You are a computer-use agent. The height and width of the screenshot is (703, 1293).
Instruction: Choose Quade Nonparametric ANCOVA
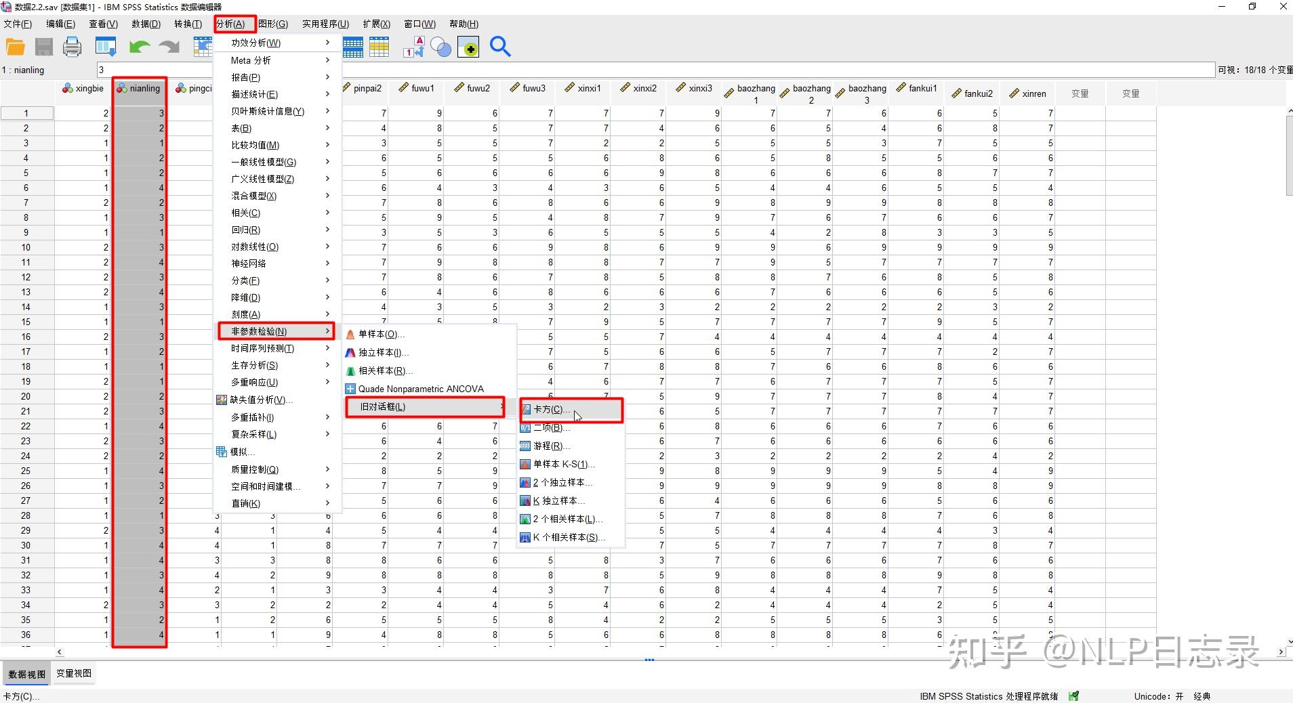[x=420, y=388]
